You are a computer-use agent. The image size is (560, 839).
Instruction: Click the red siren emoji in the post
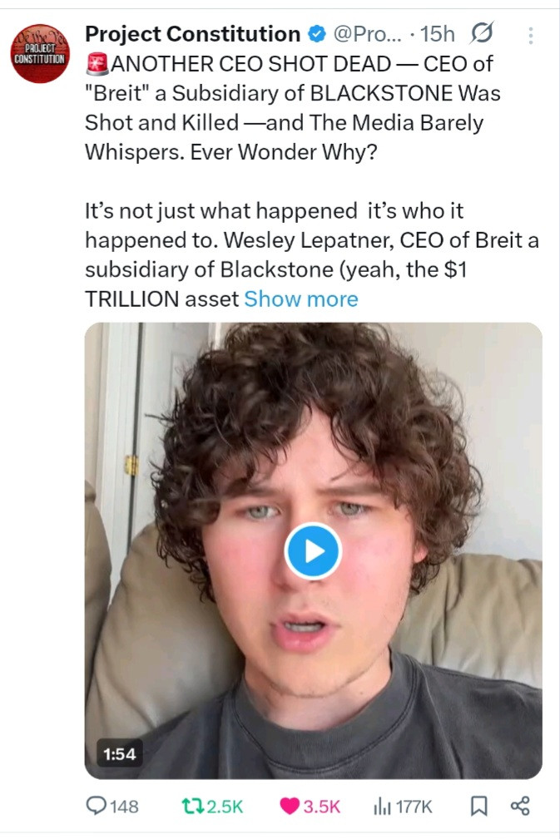pyautogui.click(x=97, y=63)
